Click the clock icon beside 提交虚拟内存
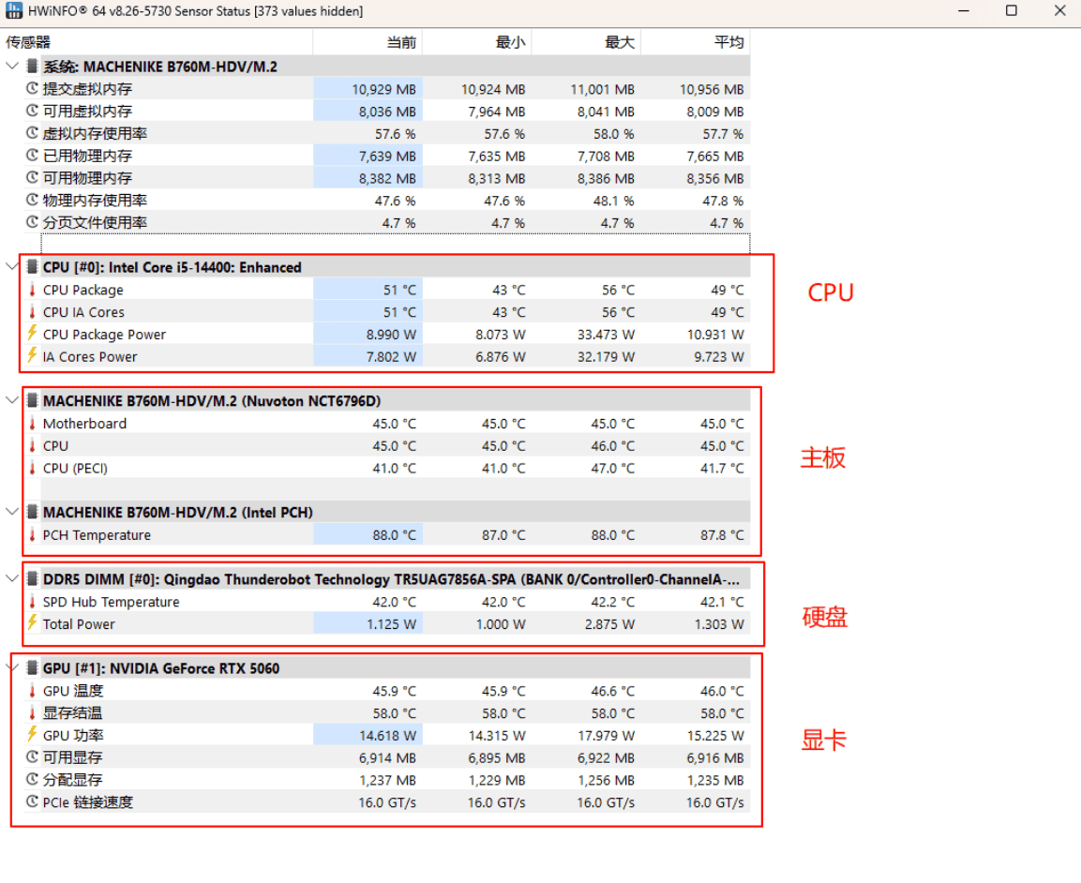Image resolution: width=1081 pixels, height=883 pixels. tap(32, 88)
